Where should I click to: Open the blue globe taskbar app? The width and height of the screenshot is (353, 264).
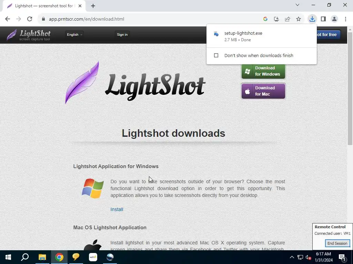110,257
